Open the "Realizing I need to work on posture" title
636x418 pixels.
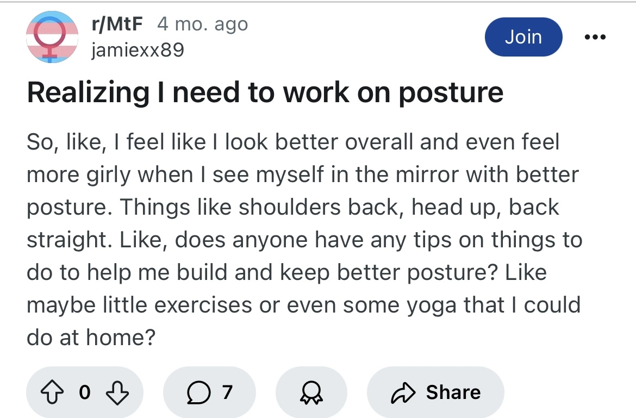[265, 93]
